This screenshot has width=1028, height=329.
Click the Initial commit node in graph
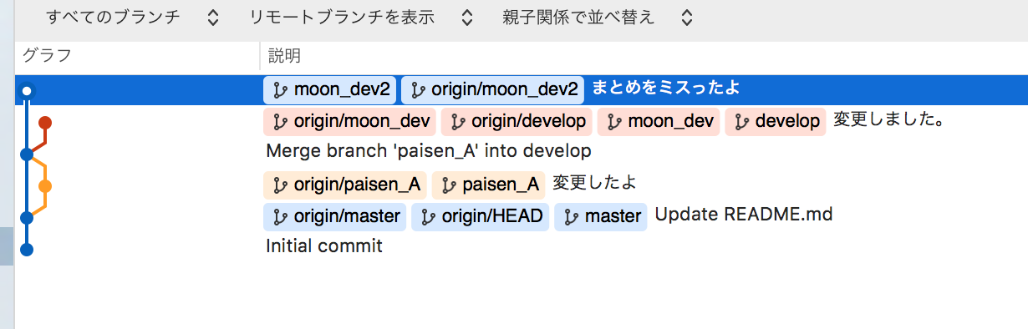[27, 249]
